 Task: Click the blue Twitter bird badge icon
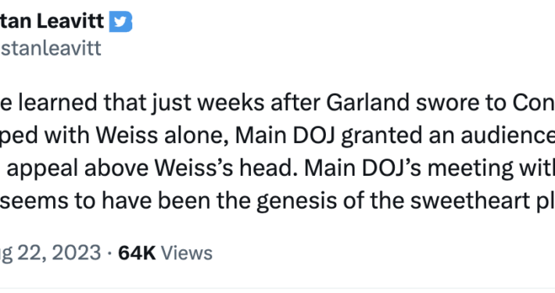120,22
